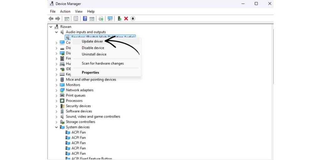Click the Software devices category icon
This screenshot has width=321, height=160.
coord(62,111)
